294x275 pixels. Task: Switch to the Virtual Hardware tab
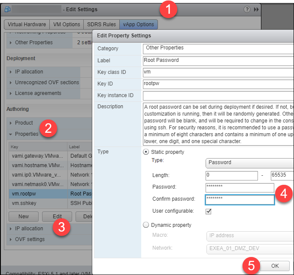[27, 24]
